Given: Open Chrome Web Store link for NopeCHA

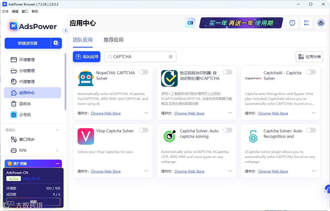Looking at the screenshot, I should click(106, 113).
